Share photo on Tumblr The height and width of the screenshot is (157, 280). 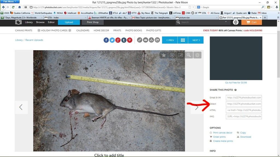124,40
